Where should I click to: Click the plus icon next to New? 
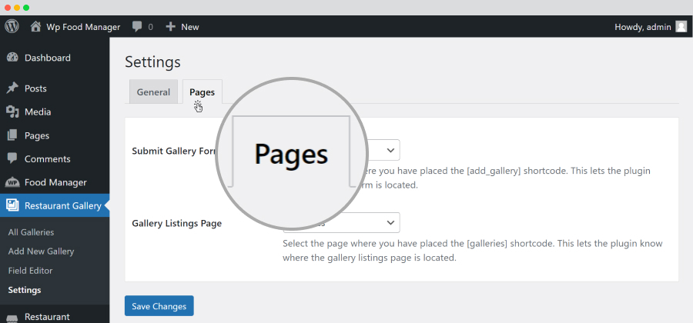pos(171,27)
